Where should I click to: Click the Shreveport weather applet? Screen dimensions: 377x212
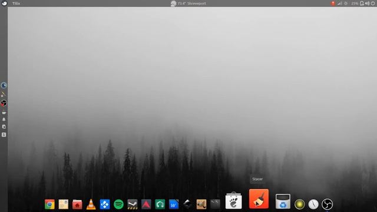(188, 4)
